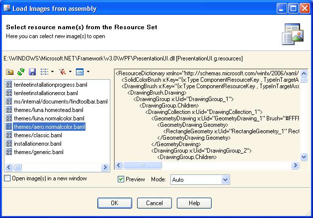This screenshot has width=313, height=218.
Task: Click the icon beside themes/classic.baml
Action: point(9,135)
